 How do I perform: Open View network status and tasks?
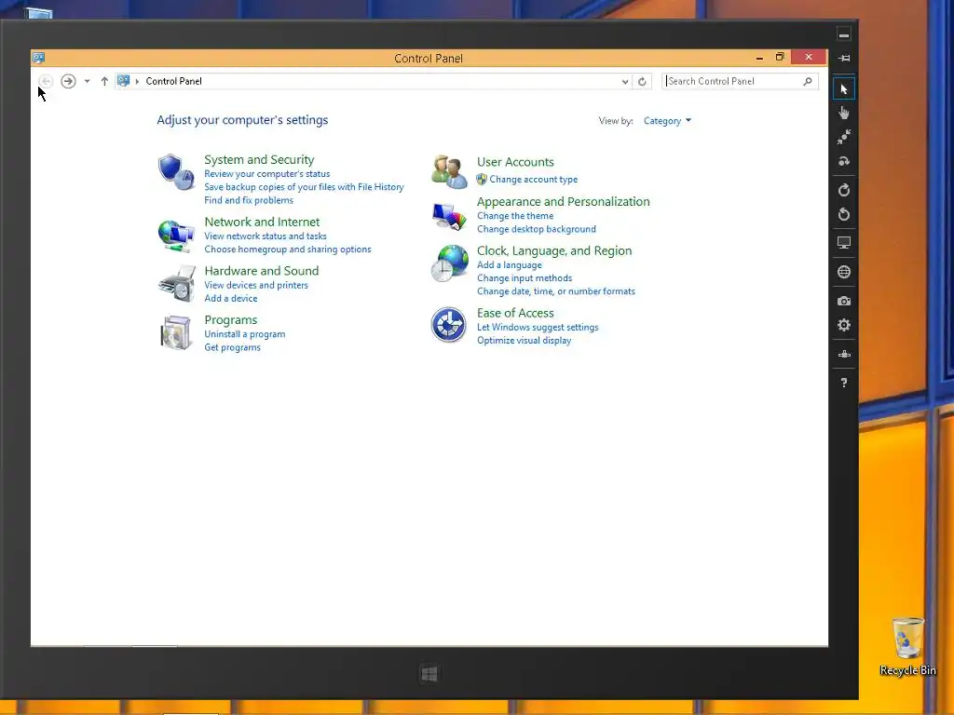[266, 236]
